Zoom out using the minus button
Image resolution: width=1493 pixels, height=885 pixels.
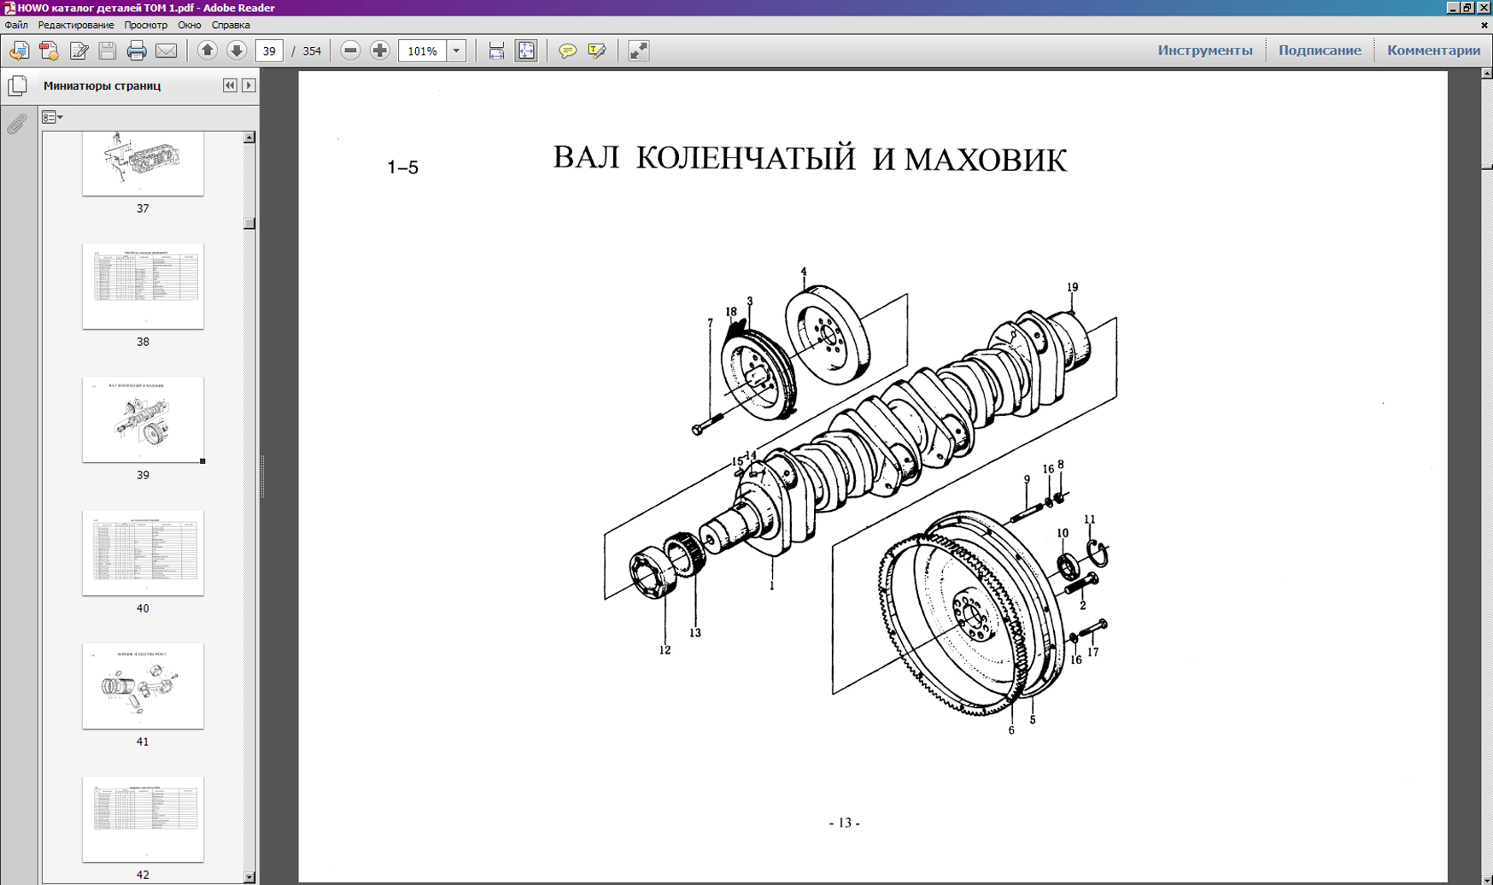click(x=350, y=51)
